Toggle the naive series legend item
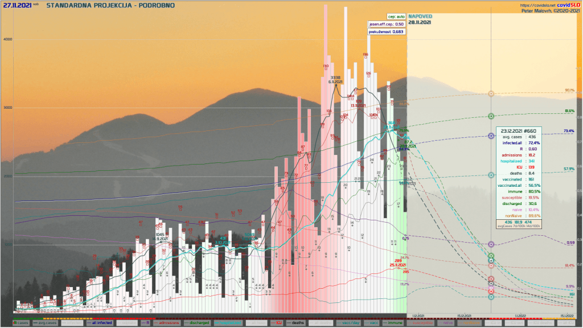This screenshot has height=328, width=583. (447, 323)
